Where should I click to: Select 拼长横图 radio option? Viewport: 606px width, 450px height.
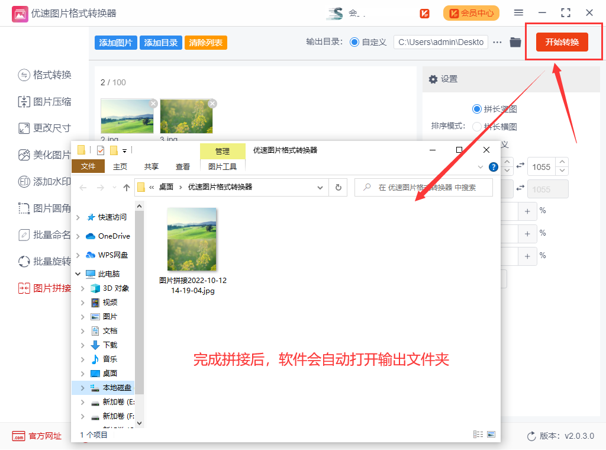[477, 127]
